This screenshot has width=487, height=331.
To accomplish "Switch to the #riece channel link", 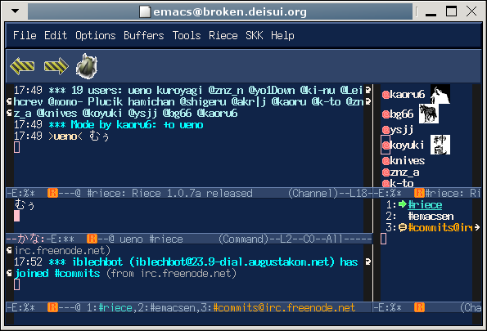I will pos(425,205).
